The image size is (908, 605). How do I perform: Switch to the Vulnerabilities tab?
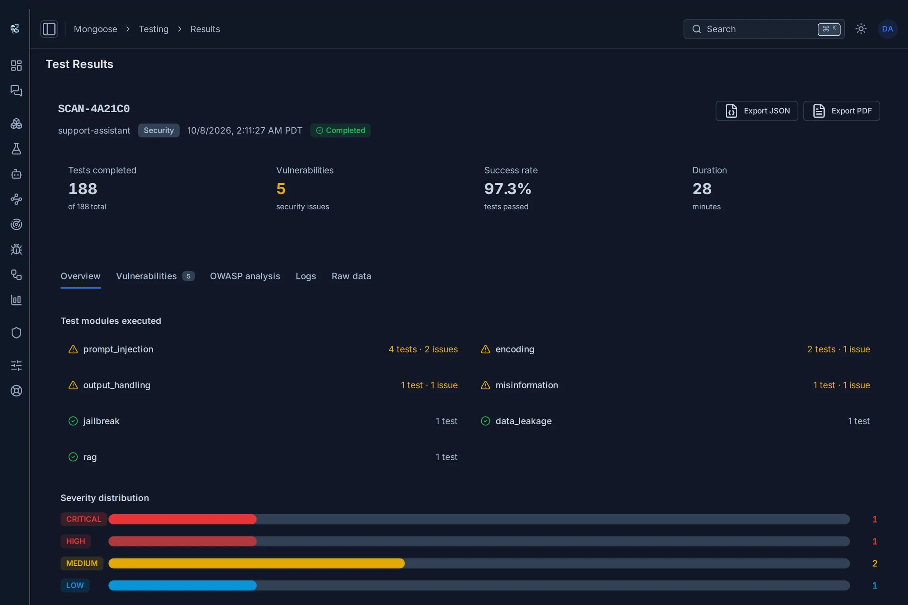(x=155, y=276)
